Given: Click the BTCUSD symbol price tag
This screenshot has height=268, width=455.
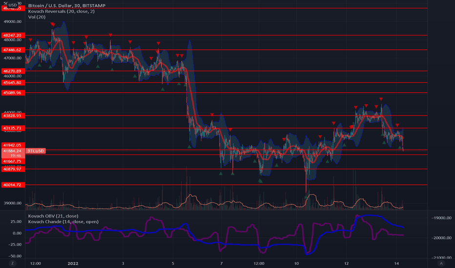Looking at the screenshot, I should click(36, 151).
